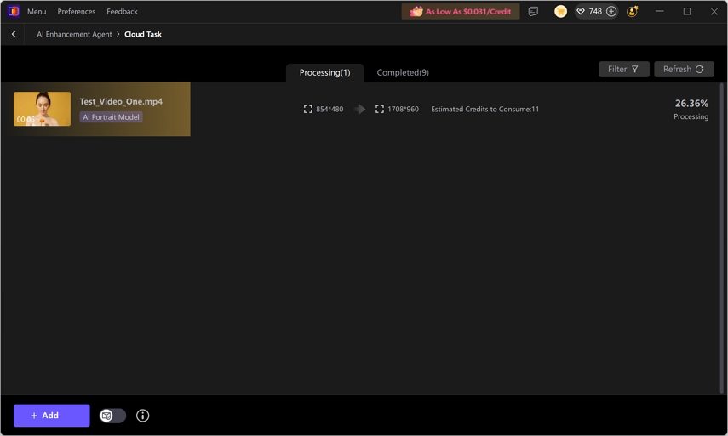Switch to the Processing(1) tab
Viewport: 728px width, 436px height.
[x=324, y=73]
